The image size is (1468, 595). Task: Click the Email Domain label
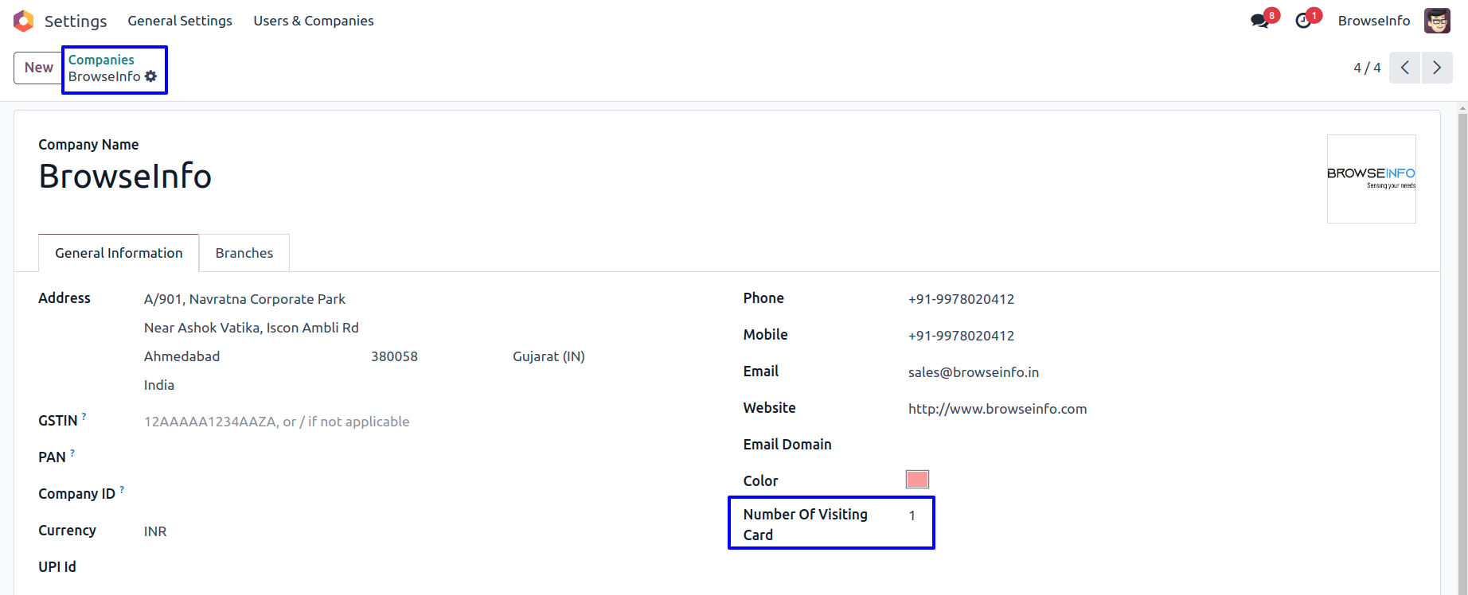click(x=787, y=445)
